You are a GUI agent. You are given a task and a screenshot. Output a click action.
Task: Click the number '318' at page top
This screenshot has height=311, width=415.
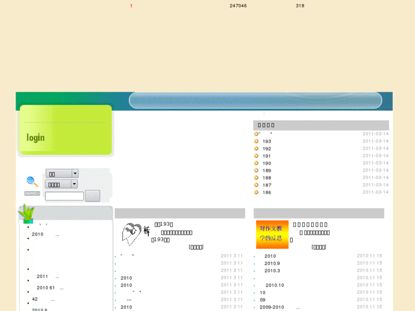click(x=300, y=6)
